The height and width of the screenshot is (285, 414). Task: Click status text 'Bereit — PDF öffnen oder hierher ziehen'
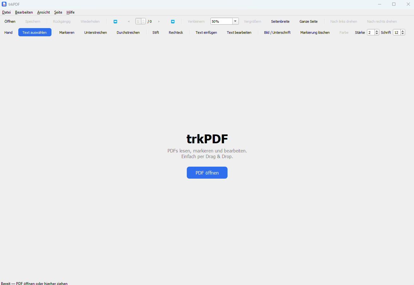tap(34, 283)
